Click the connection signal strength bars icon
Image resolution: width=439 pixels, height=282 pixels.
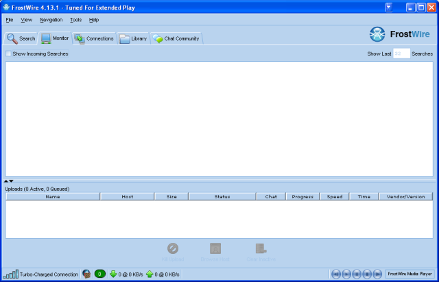point(11,274)
